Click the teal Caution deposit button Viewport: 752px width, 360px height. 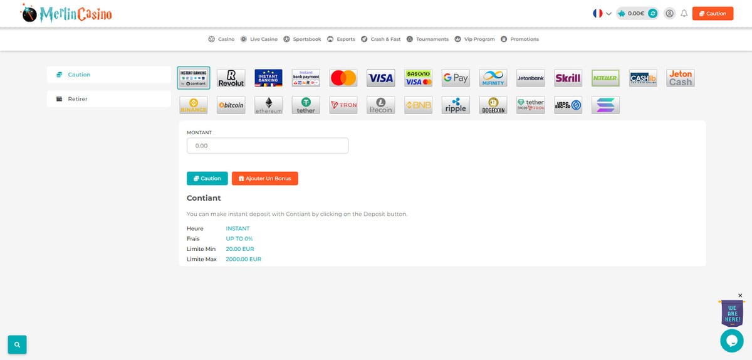point(207,179)
